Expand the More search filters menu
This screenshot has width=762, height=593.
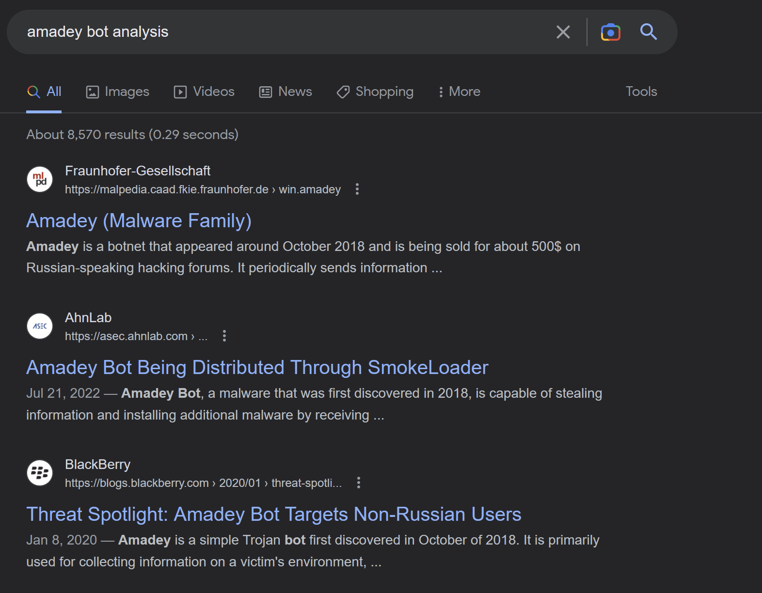[x=459, y=92]
